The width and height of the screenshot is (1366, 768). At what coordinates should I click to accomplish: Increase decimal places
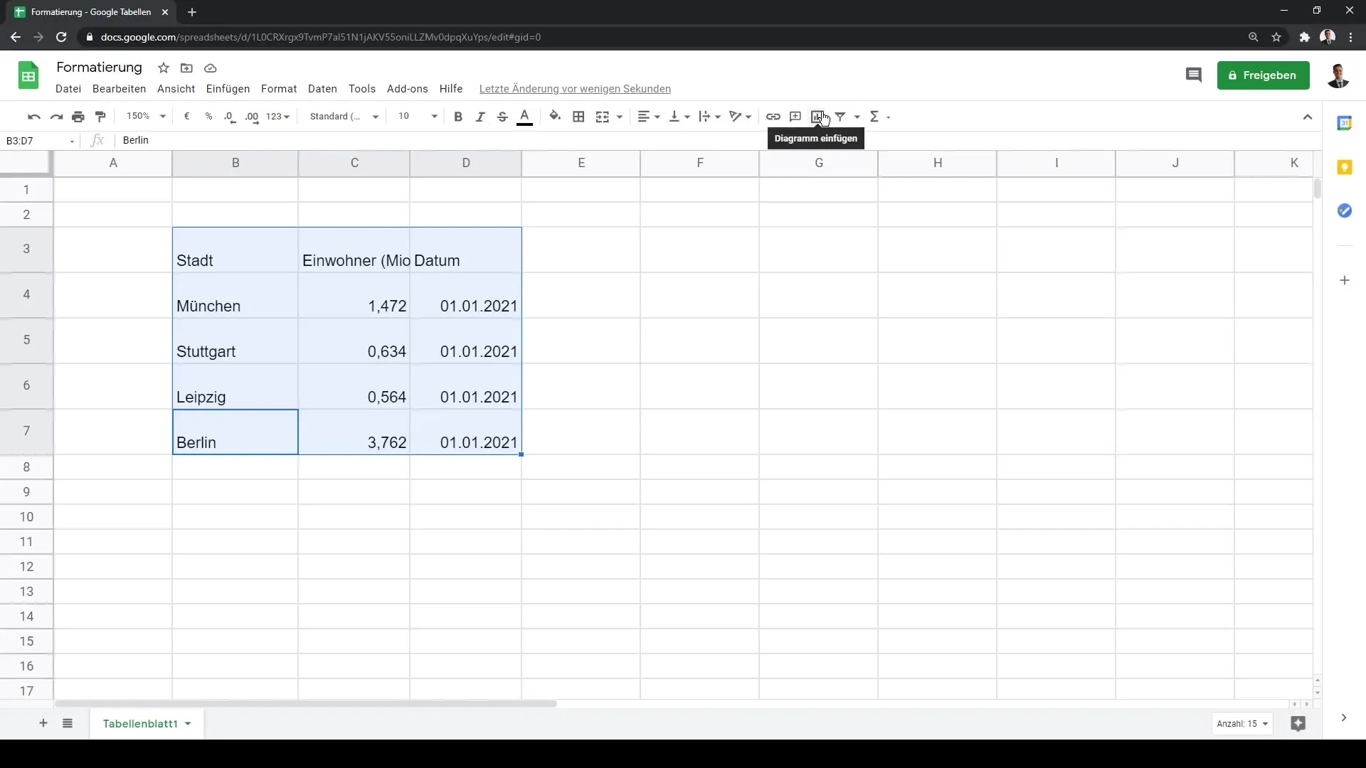(252, 117)
